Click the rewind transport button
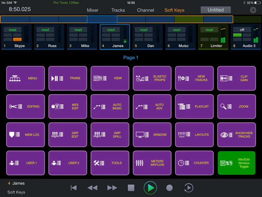 (92, 188)
